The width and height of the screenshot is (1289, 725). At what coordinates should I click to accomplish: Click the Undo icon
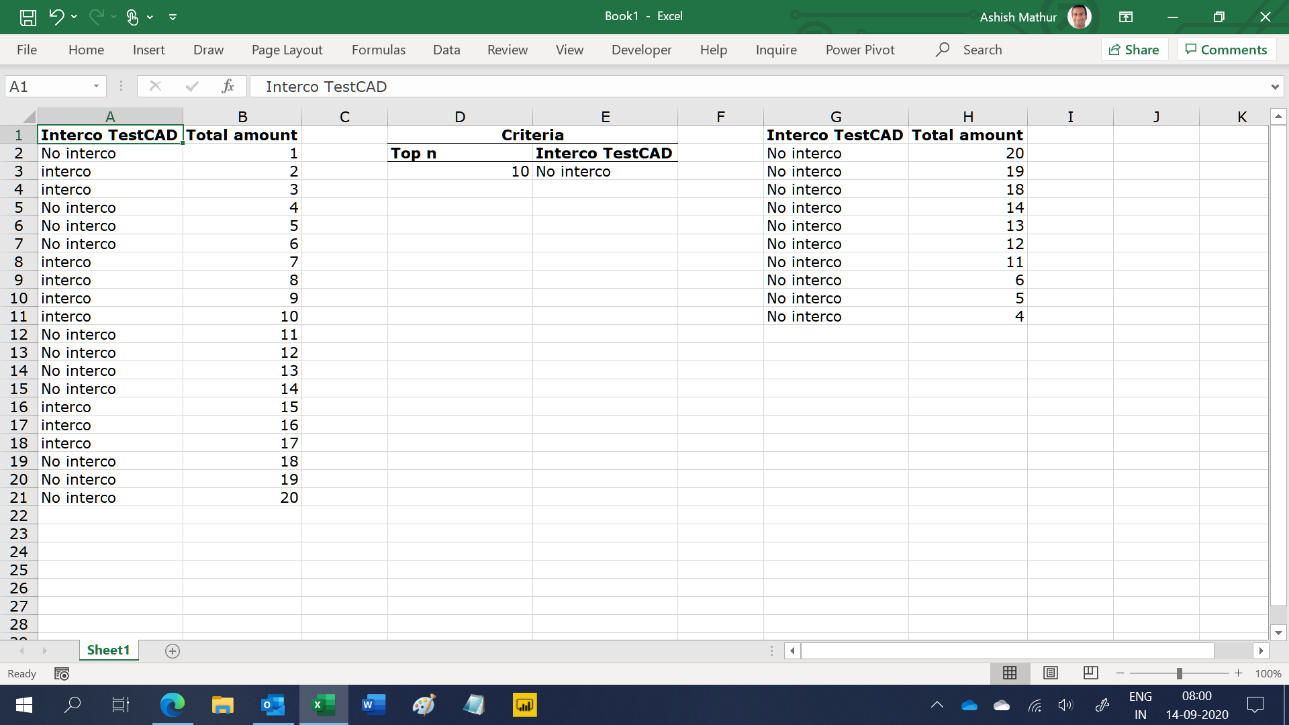point(56,17)
